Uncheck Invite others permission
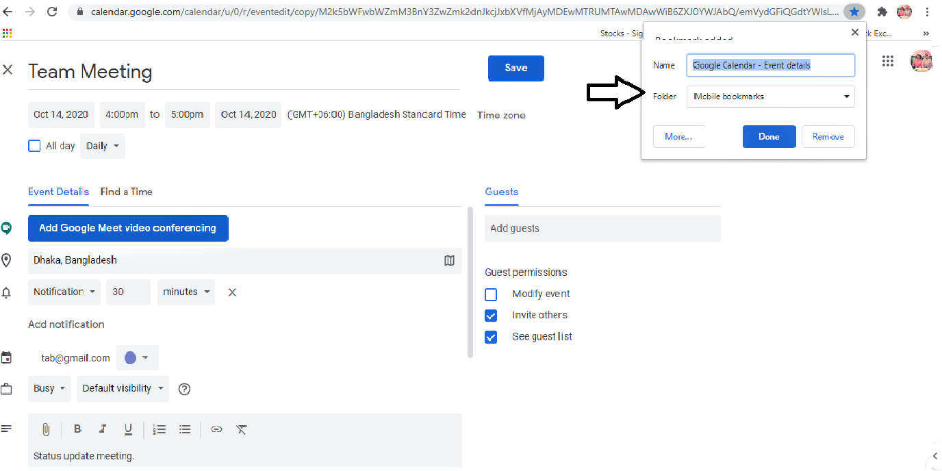The height and width of the screenshot is (471, 942). click(x=491, y=316)
